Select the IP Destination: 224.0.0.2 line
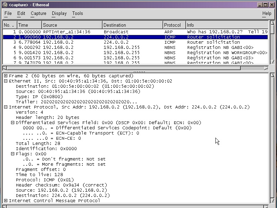The width and height of the screenshot is (277, 208). pos(63,196)
